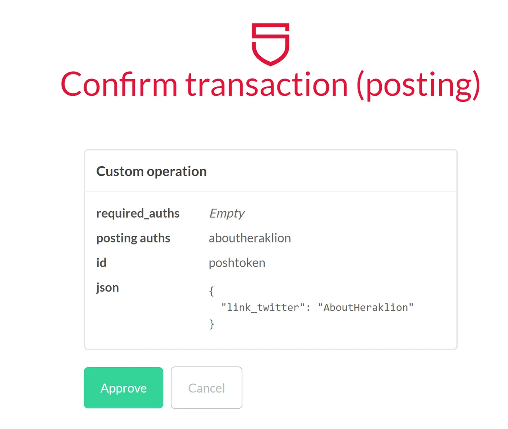Select the AboutHeraklion value in JSON
The width and height of the screenshot is (508, 429).
pos(366,307)
